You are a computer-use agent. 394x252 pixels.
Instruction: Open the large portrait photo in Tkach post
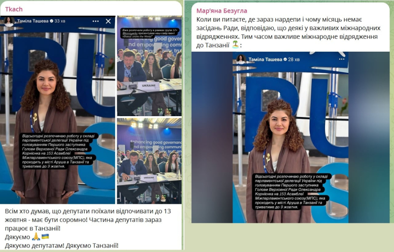(x=58, y=110)
